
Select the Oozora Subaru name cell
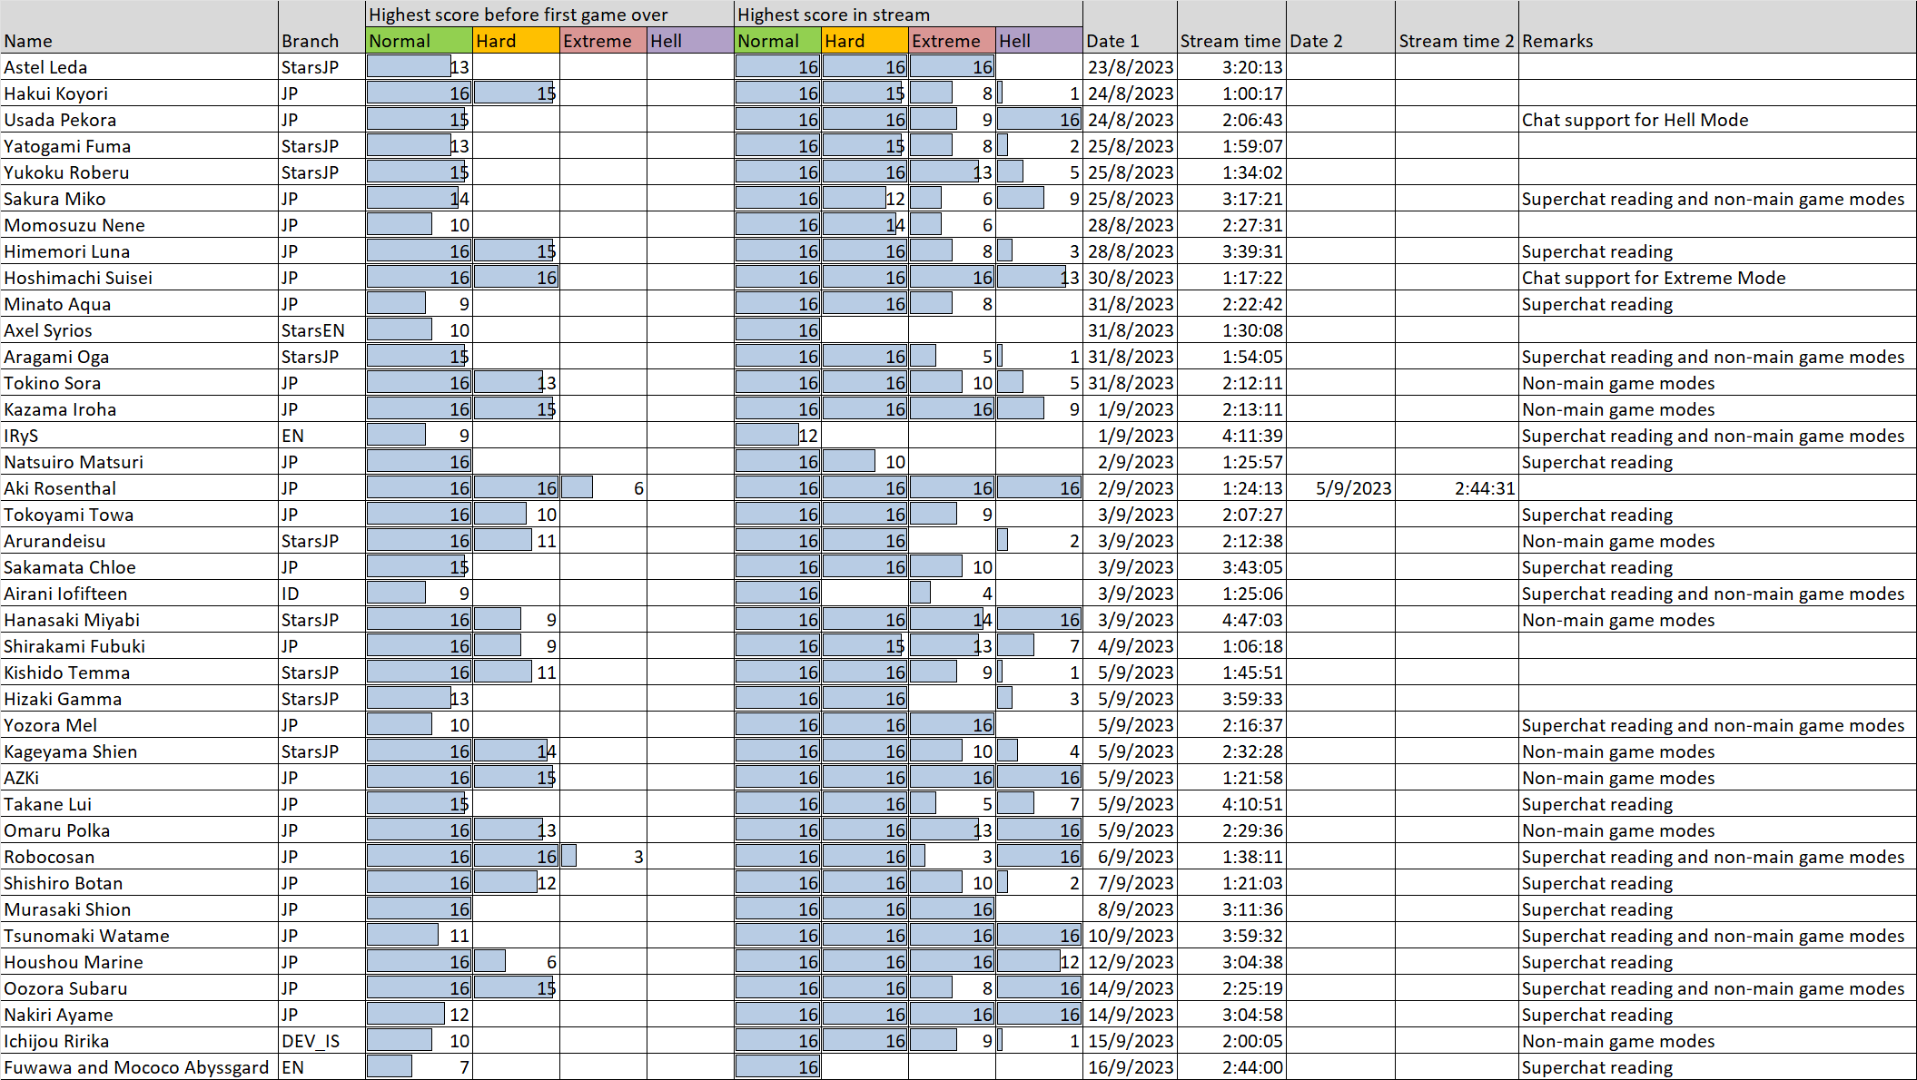point(139,988)
